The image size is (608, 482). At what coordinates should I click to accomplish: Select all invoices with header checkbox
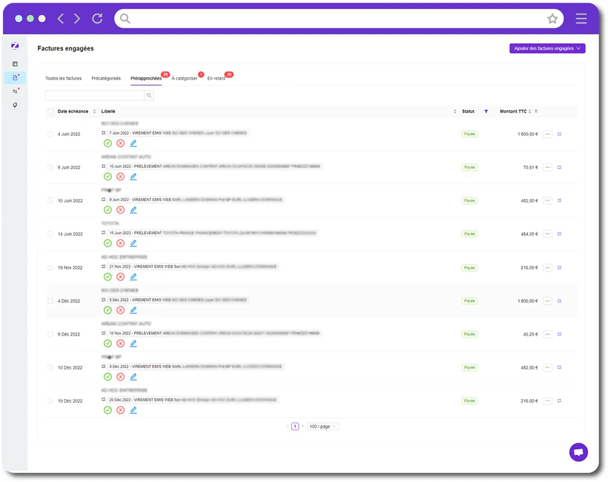pos(50,111)
